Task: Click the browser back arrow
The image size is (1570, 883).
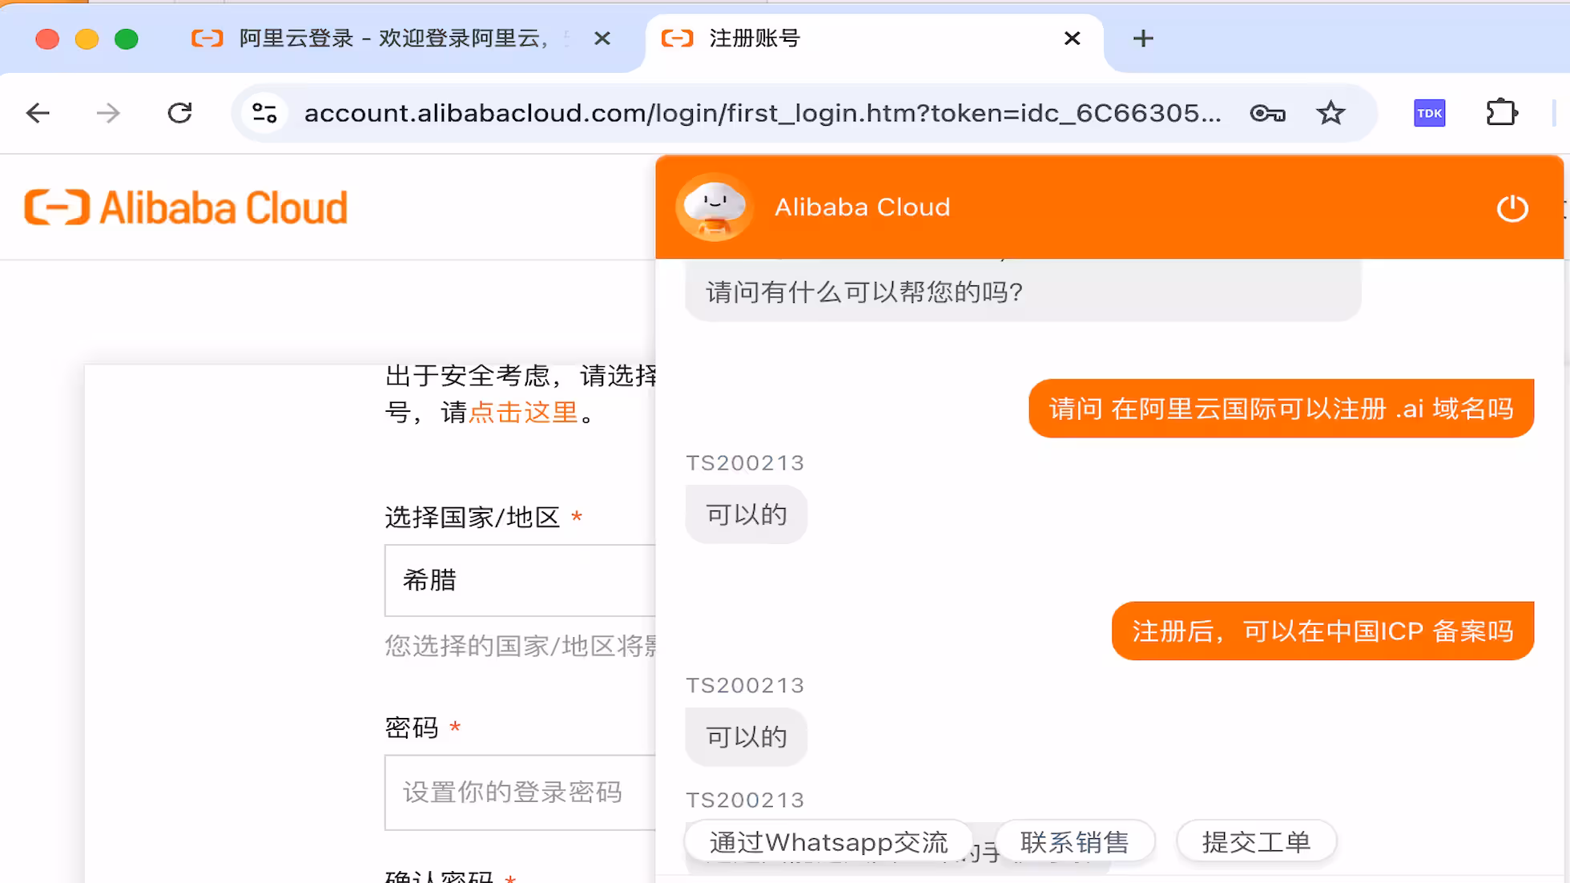Action: coord(37,113)
